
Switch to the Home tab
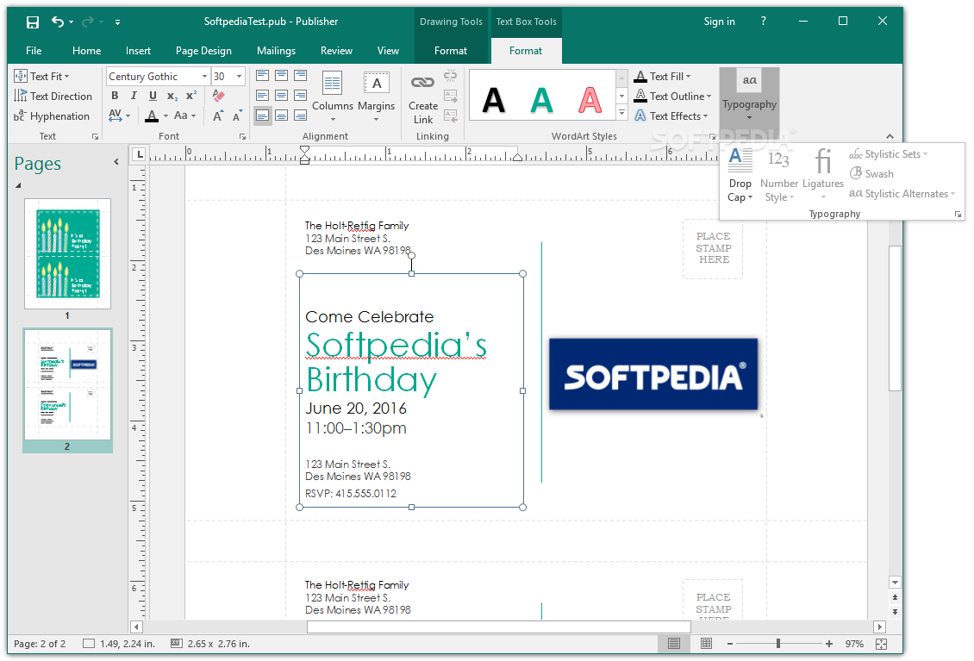(86, 51)
